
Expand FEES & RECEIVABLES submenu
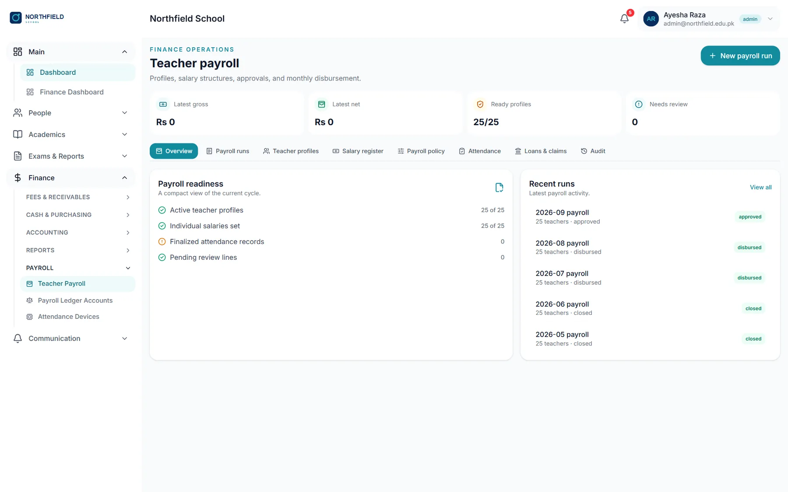pyautogui.click(x=78, y=197)
